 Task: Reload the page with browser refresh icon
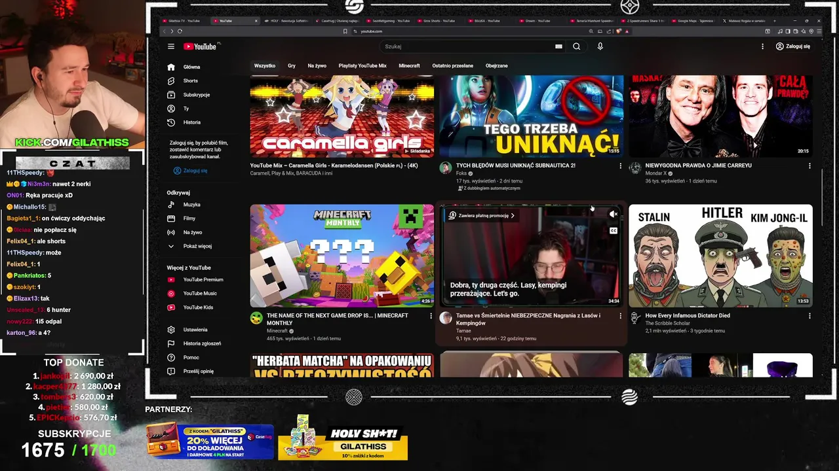tap(180, 31)
